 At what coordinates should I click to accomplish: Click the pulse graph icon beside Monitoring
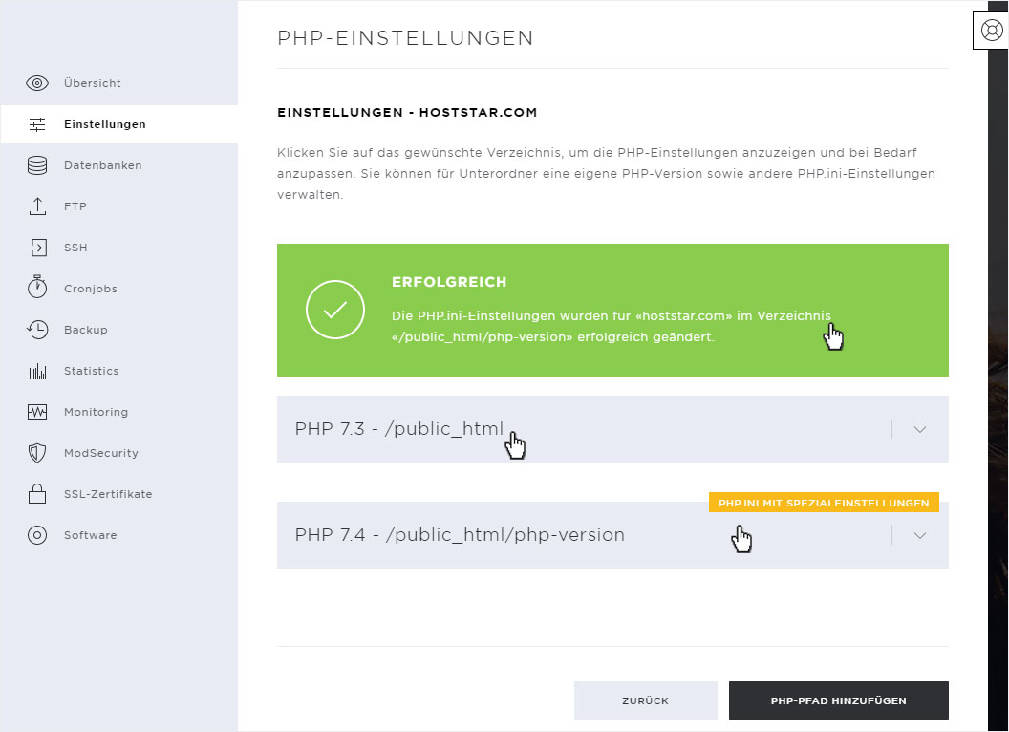37,412
